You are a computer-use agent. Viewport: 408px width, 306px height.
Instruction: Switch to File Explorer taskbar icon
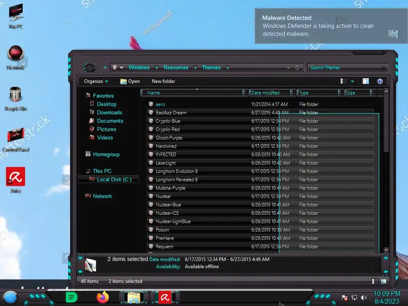pos(134,297)
